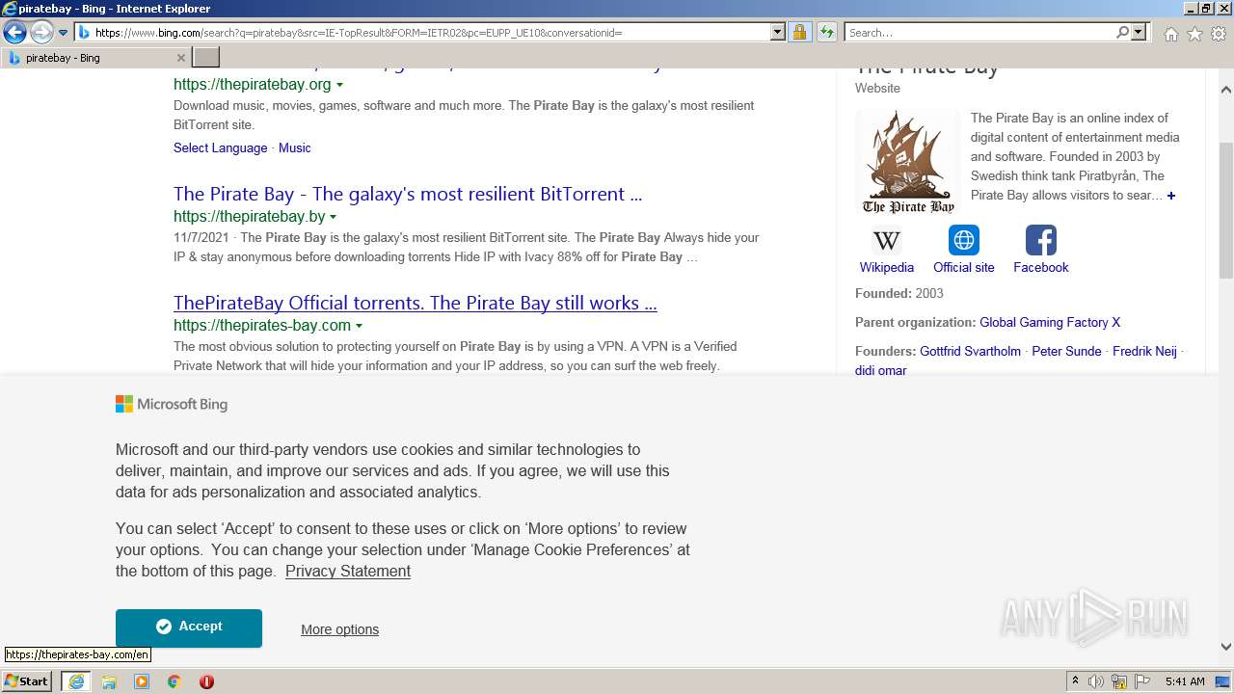Screen dimensions: 1234x694
Task: Click the Action Center flag icon
Action: (1142, 681)
